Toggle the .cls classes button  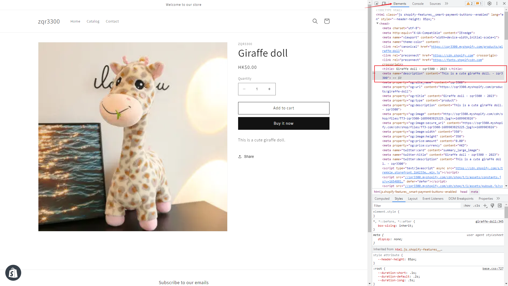coord(477,206)
